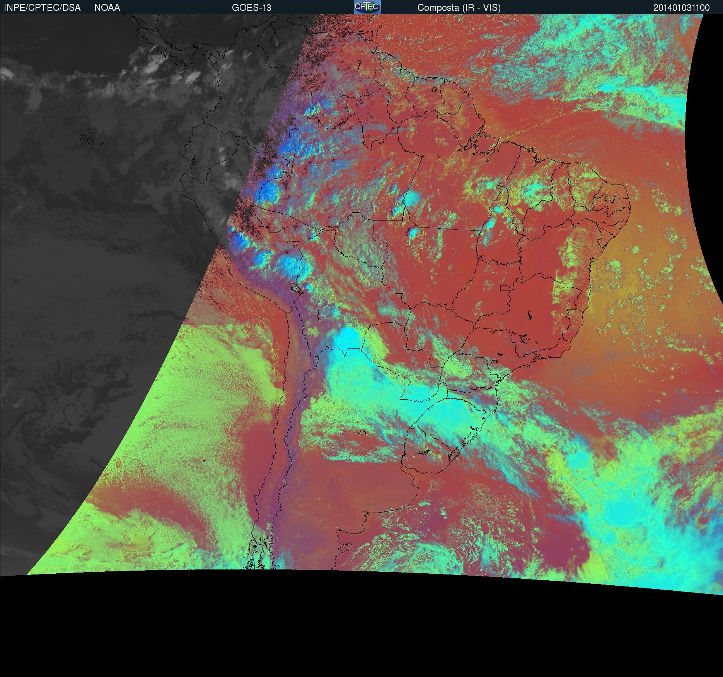This screenshot has height=677, width=723.
Task: Click the small Federal District rectangle in Brazil
Action: (505, 288)
